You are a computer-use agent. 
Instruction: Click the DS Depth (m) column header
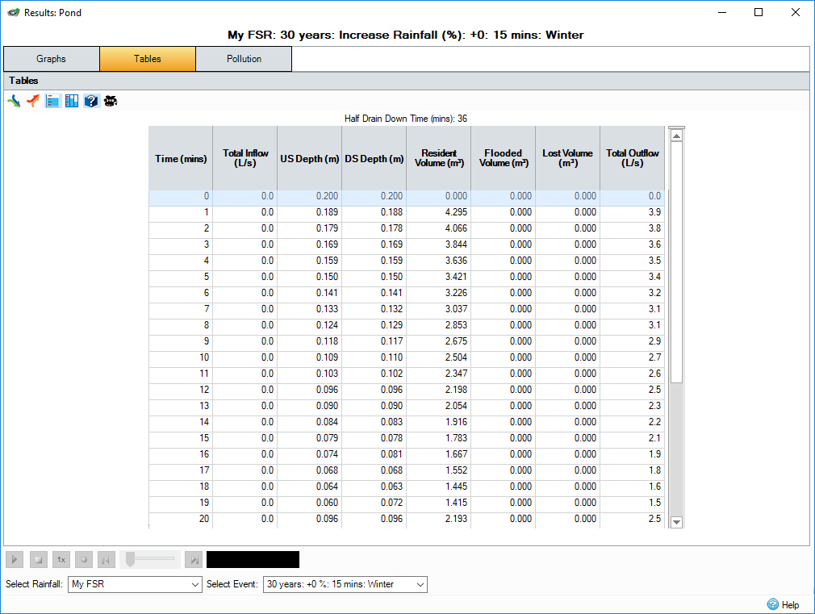[374, 159]
